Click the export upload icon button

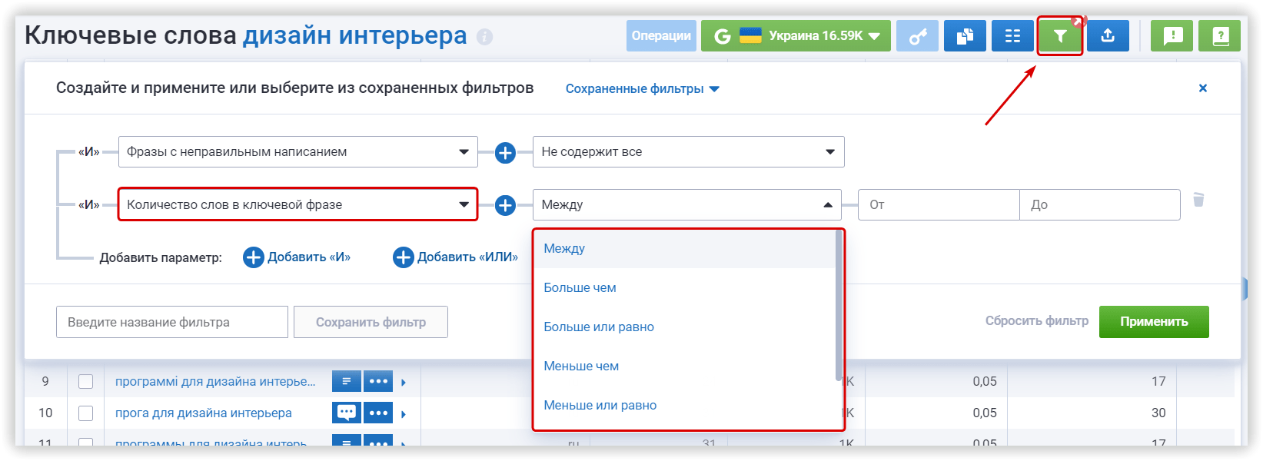coord(1108,36)
